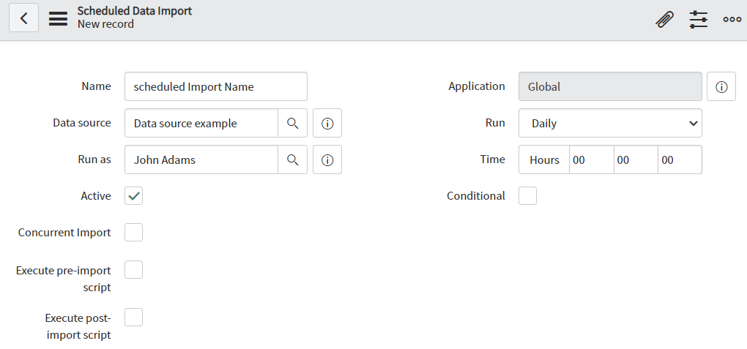
Task: Click the Run as John Adams field
Action: click(x=201, y=160)
